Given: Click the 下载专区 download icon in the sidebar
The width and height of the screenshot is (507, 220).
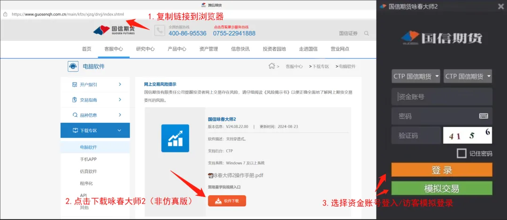Looking at the screenshot, I should point(75,130).
